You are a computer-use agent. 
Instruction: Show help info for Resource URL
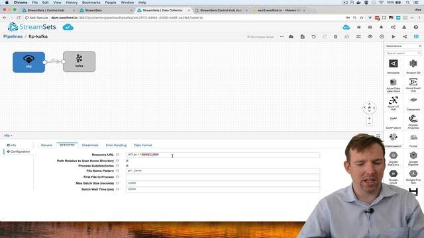click(117, 155)
